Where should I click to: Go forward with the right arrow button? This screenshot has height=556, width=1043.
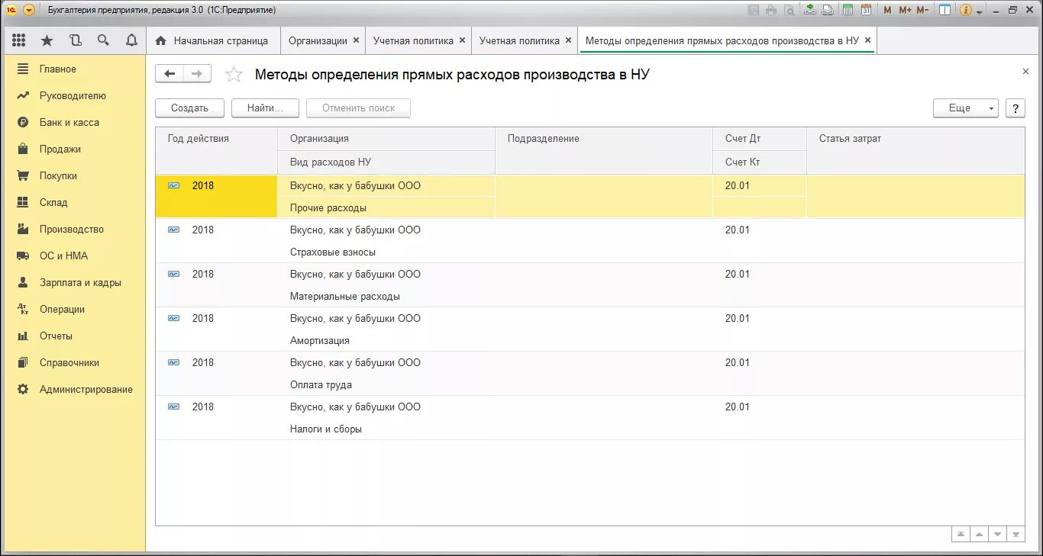point(197,74)
